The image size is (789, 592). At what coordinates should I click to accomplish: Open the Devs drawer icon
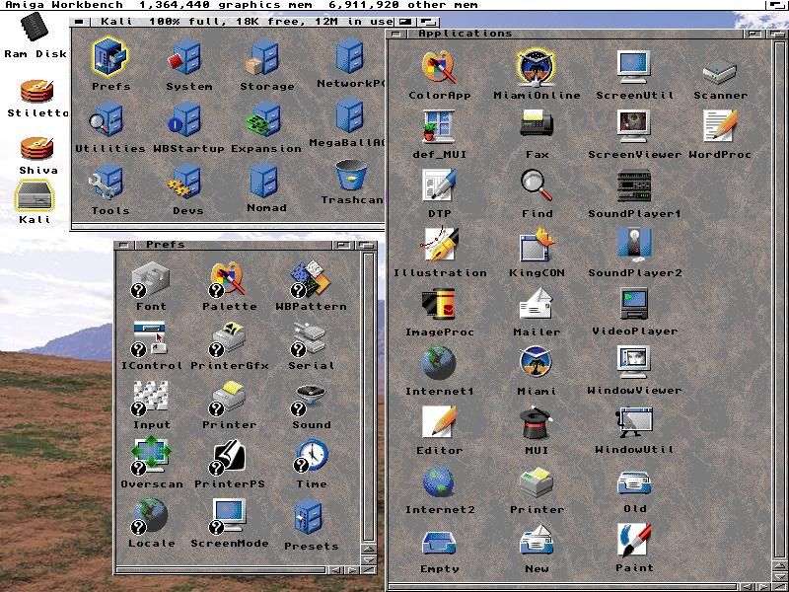pos(184,183)
